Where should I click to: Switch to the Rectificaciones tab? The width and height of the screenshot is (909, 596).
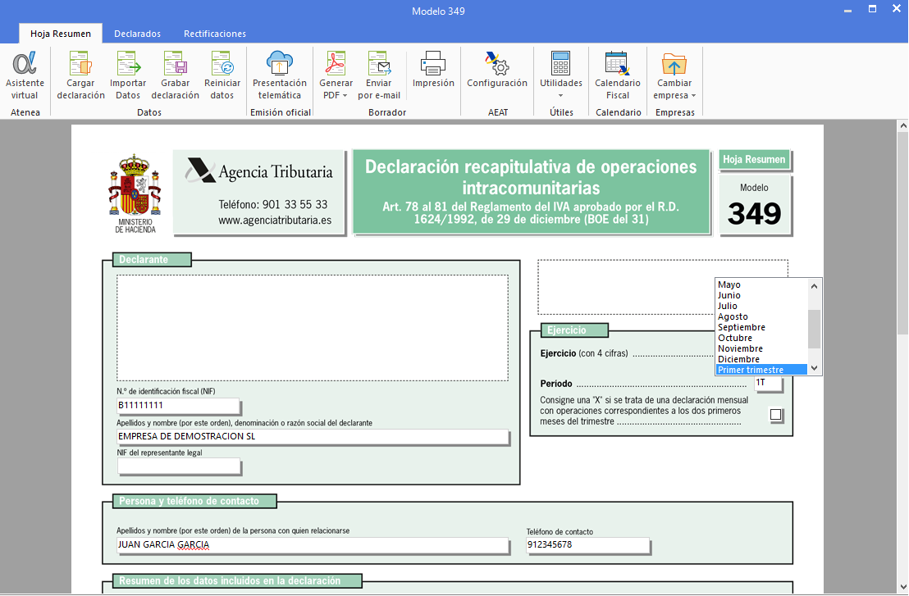click(x=215, y=34)
